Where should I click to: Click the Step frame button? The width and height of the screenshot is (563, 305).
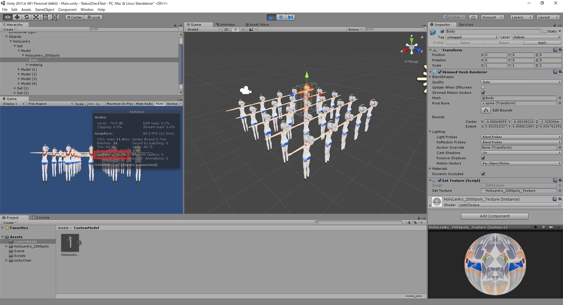pos(290,17)
